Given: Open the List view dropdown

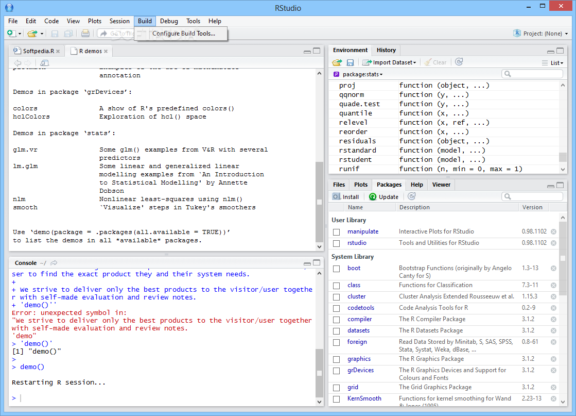Looking at the screenshot, I should pyautogui.click(x=552, y=63).
